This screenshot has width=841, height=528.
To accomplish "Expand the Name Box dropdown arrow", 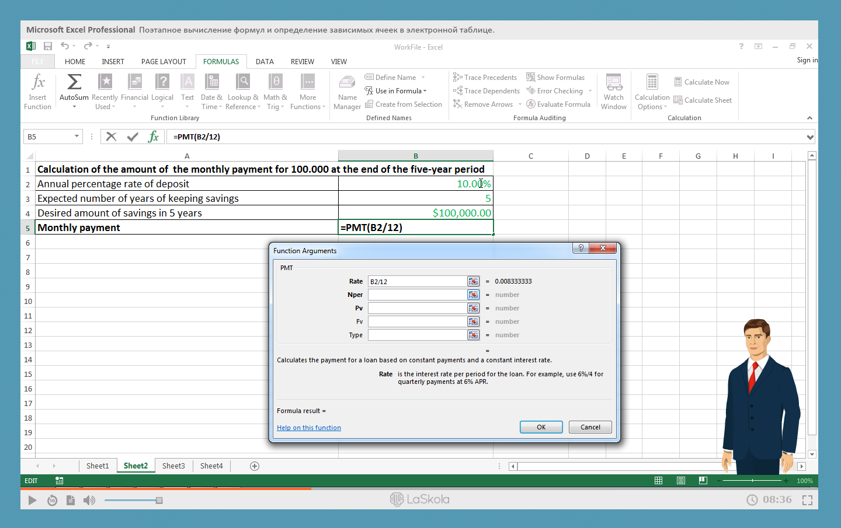I will [77, 137].
